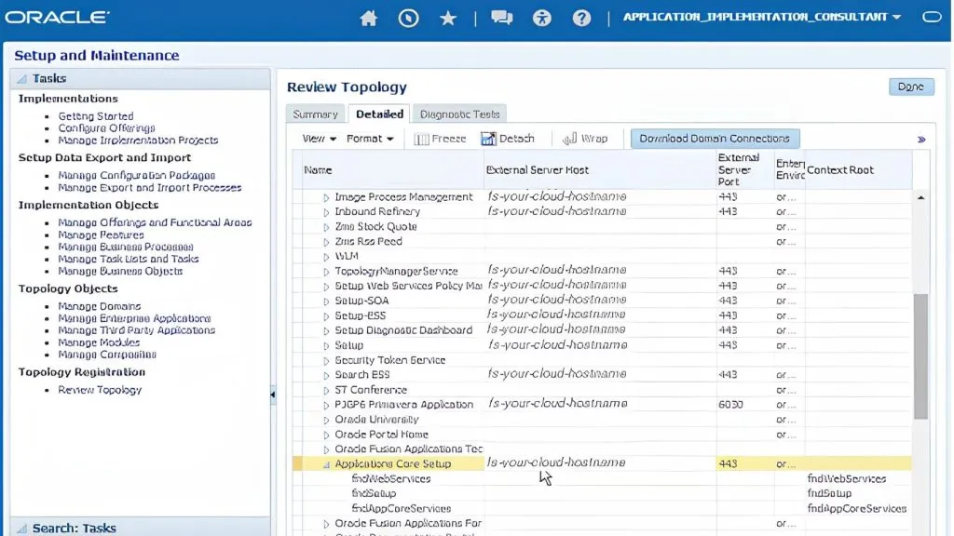Expand the Setup-ESS row
Screen dimensions: 954x536
tap(326, 316)
